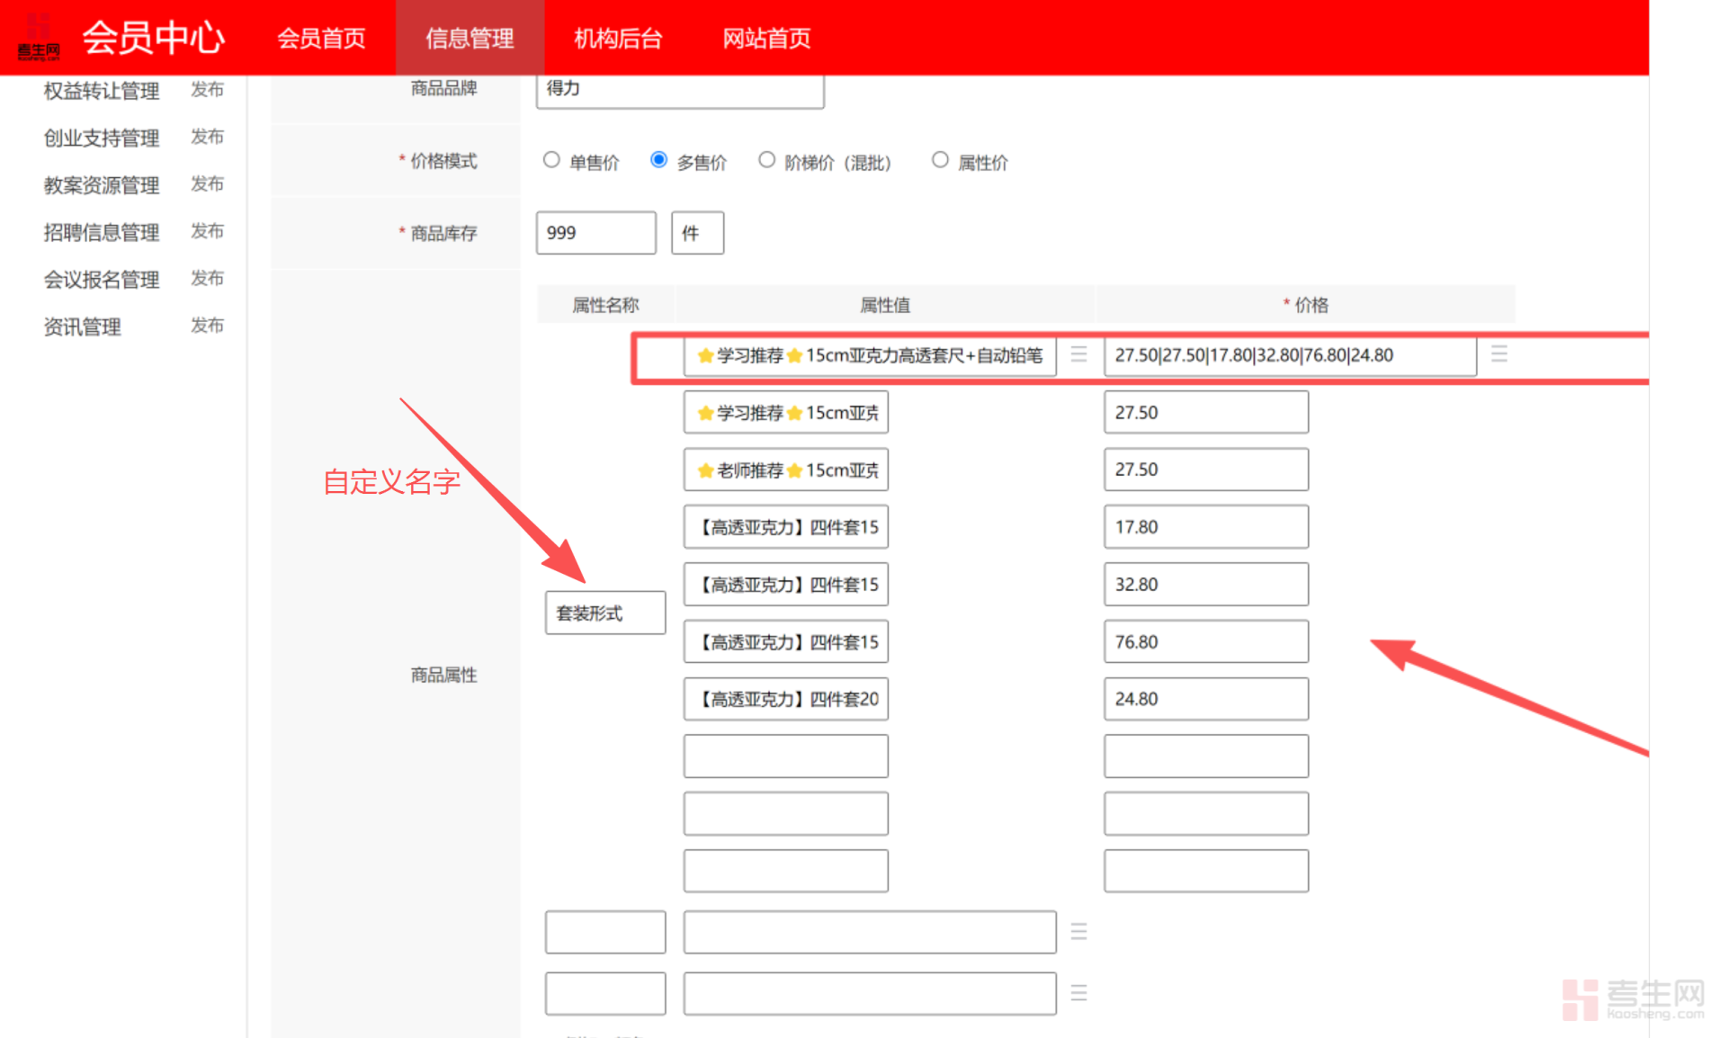
Task: Click 发布 beside 会议报名管理
Action: tap(207, 279)
